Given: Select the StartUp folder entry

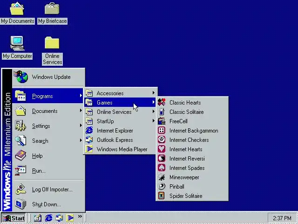Looking at the screenshot, I should pyautogui.click(x=121, y=121).
